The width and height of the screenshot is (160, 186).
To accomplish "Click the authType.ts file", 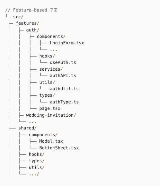I will [64, 102].
